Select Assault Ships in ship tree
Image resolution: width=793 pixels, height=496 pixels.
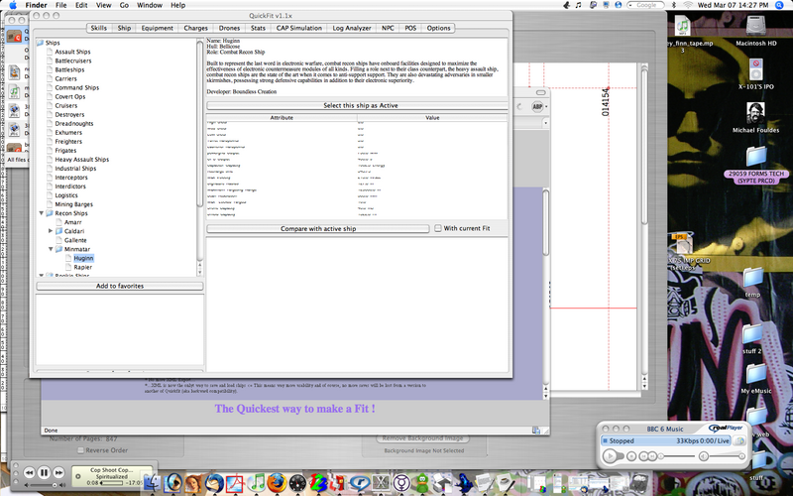[72, 52]
